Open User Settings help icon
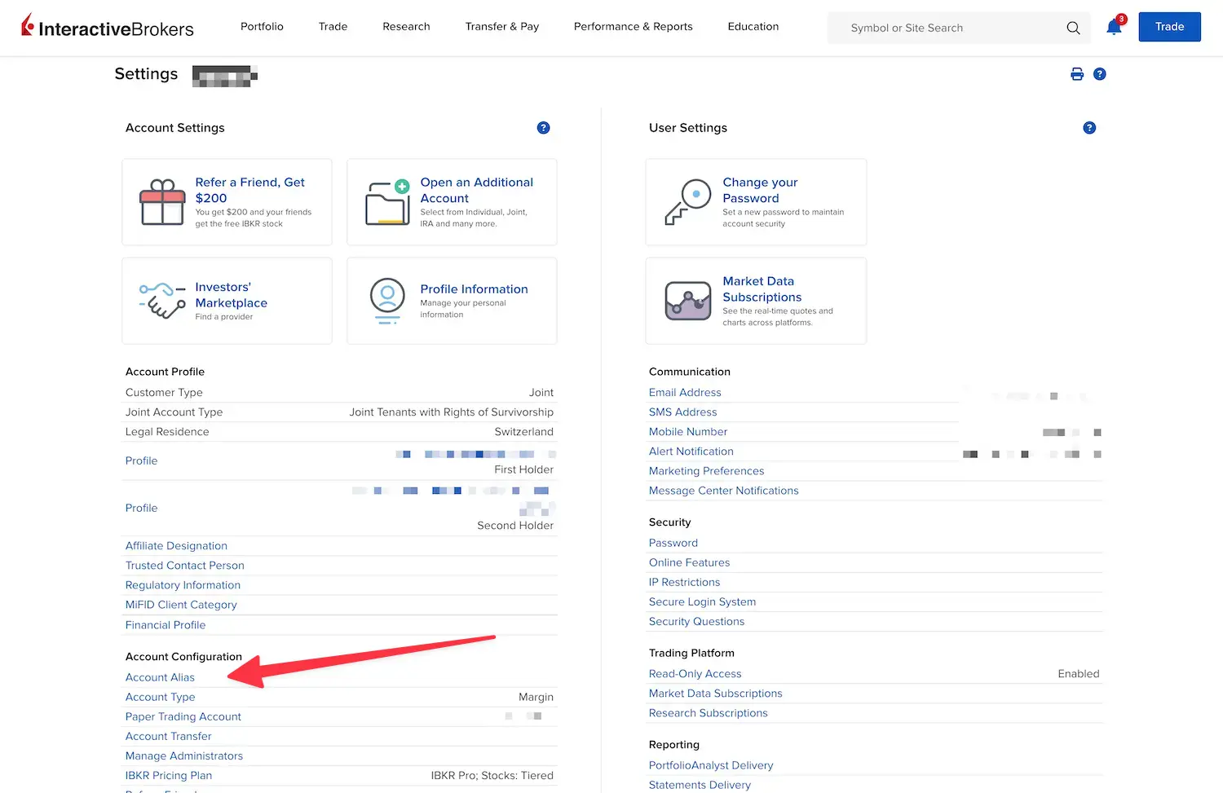The image size is (1223, 793). pyautogui.click(x=1089, y=128)
